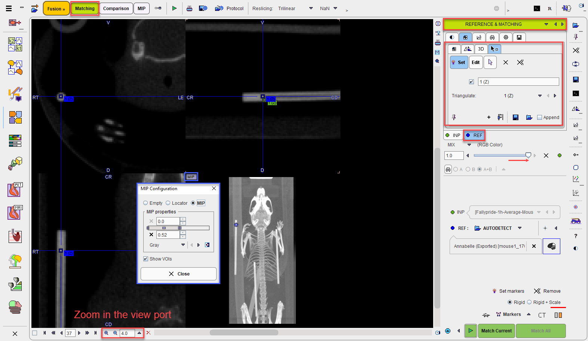This screenshot has height=341, width=588.
Task: Click zoom out magnifier at bottom
Action: [115, 333]
